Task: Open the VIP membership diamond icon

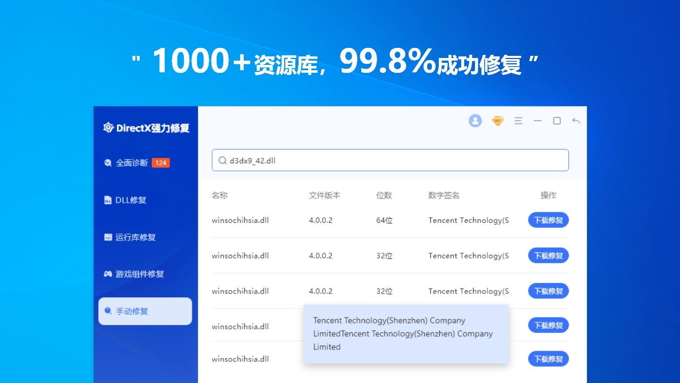Action: tap(497, 121)
